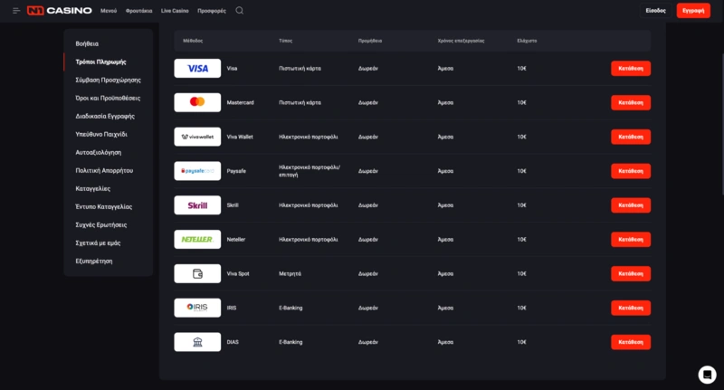Click Κατάθεση button for Visa
The image size is (724, 390).
tap(631, 68)
